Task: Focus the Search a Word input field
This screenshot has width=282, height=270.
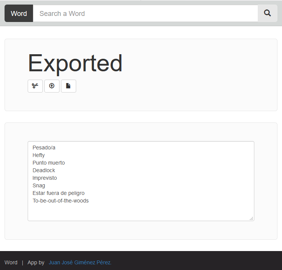Action: pos(145,13)
